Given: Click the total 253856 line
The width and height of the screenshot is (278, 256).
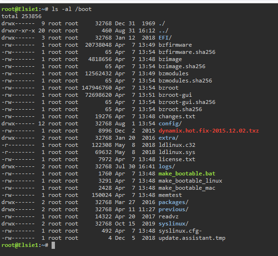Looking at the screenshot, I should [x=21, y=16].
